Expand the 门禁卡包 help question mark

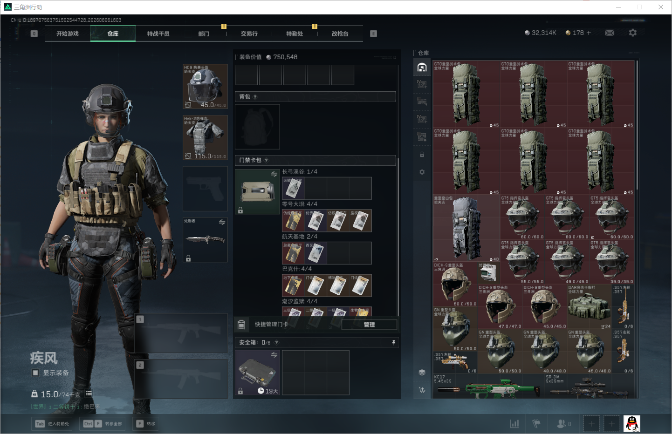(x=266, y=160)
